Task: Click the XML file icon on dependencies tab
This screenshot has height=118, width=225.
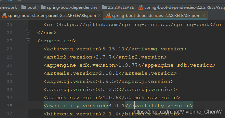Action: coord(109,16)
